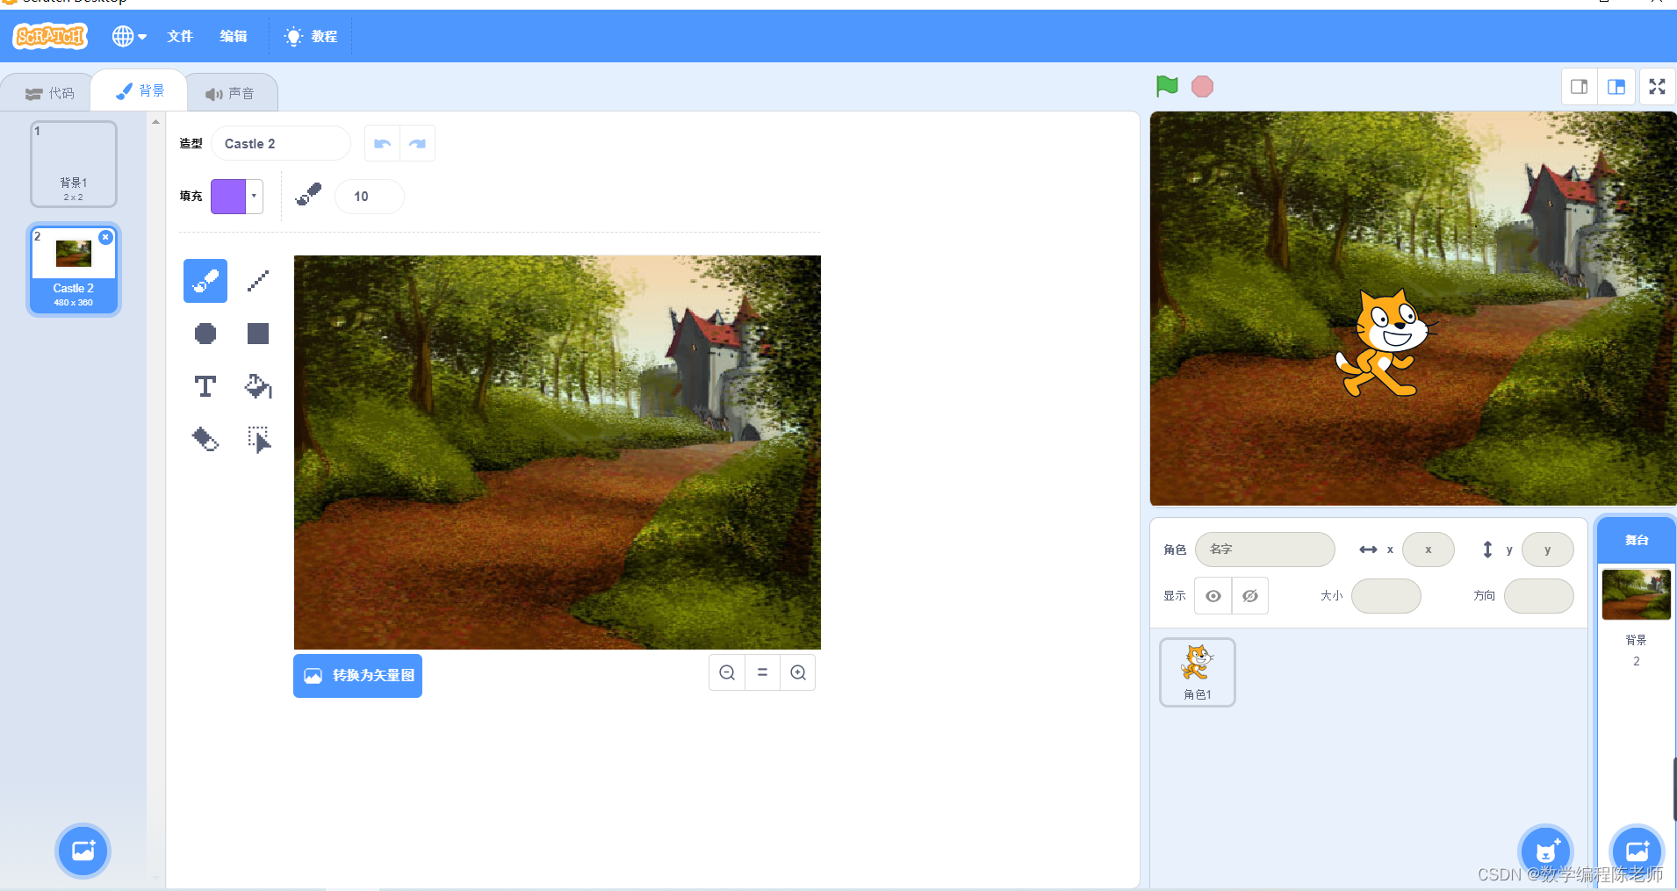The image size is (1677, 891).
Task: Reset canvas zoom to default
Action: pos(762,672)
